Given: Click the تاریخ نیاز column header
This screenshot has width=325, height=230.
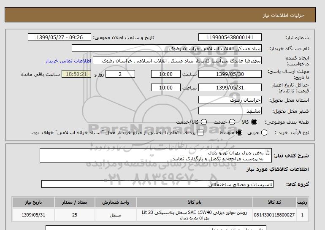Looking at the screenshot, I should (33, 203).
